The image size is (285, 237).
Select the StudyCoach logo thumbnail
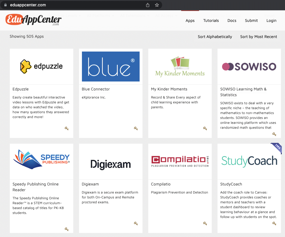click(249, 162)
